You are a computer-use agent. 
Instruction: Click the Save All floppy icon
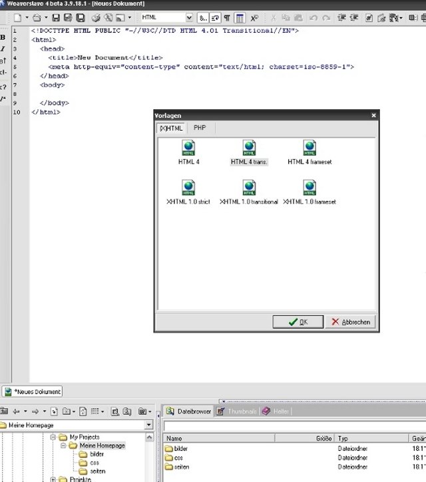pos(81,18)
